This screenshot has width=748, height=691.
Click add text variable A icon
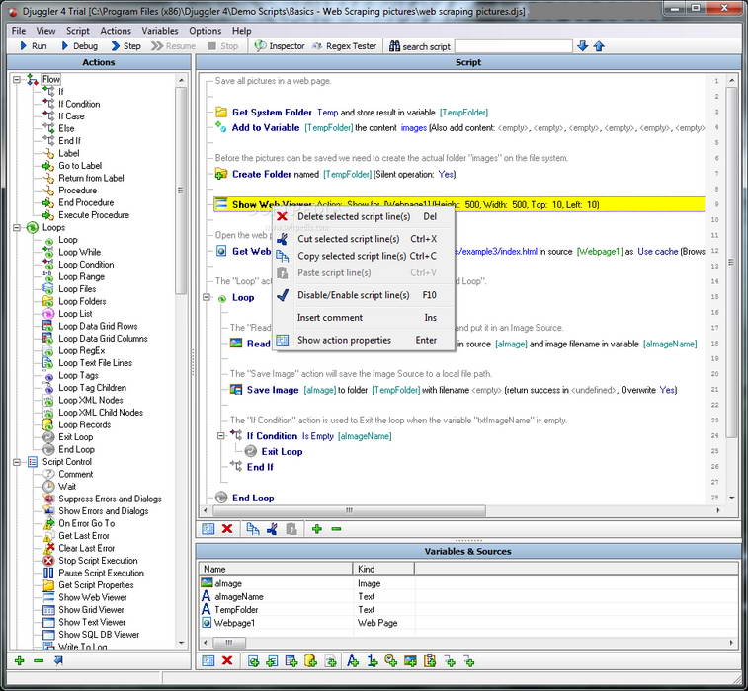[x=353, y=661]
